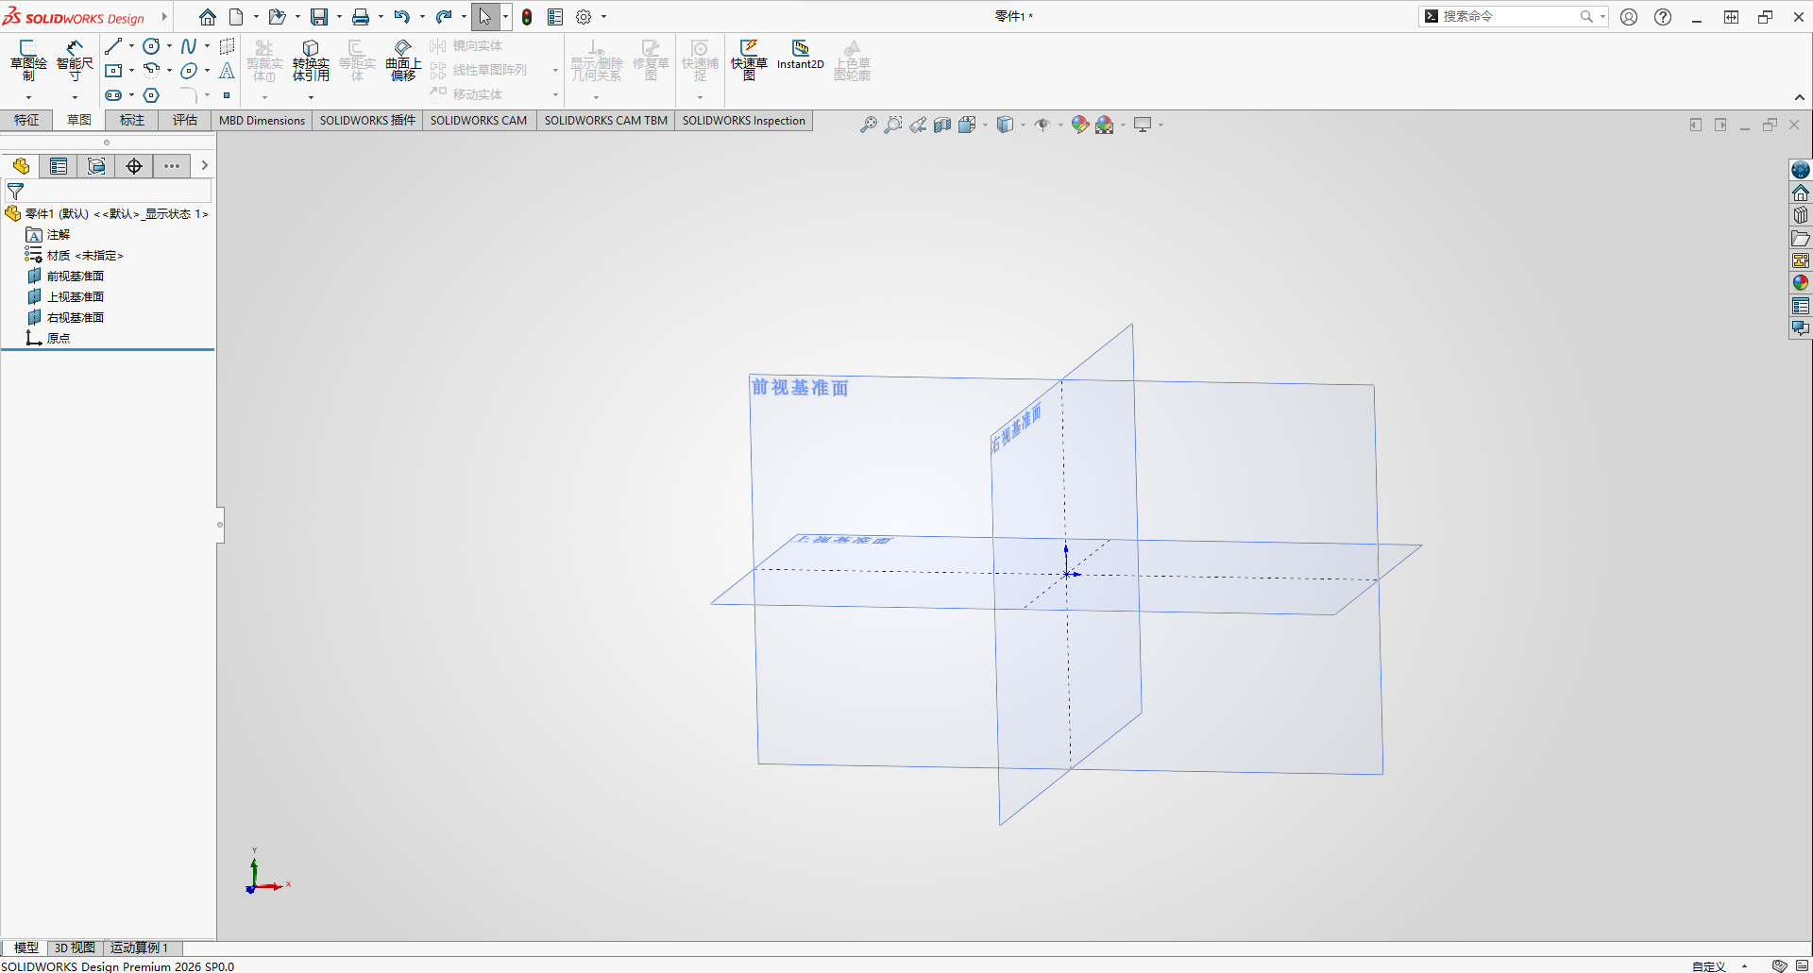This screenshot has width=1813, height=973.
Task: Click Edit Appearance color ball icon
Action: click(x=1080, y=125)
